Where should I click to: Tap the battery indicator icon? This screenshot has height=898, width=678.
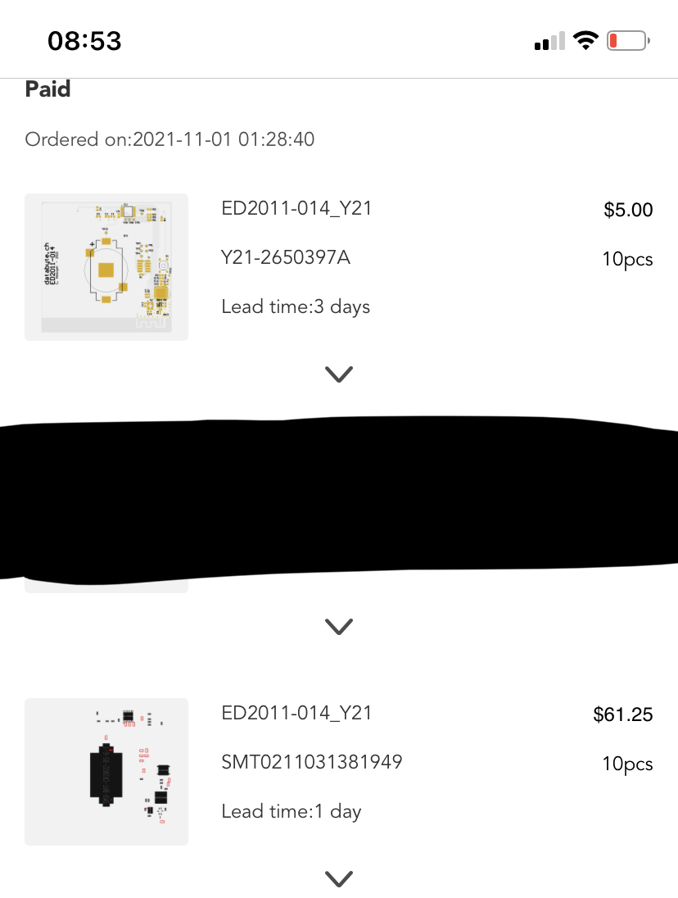coord(628,41)
